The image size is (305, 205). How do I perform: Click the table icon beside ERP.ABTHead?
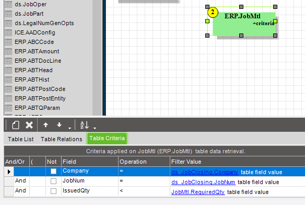[8, 71]
